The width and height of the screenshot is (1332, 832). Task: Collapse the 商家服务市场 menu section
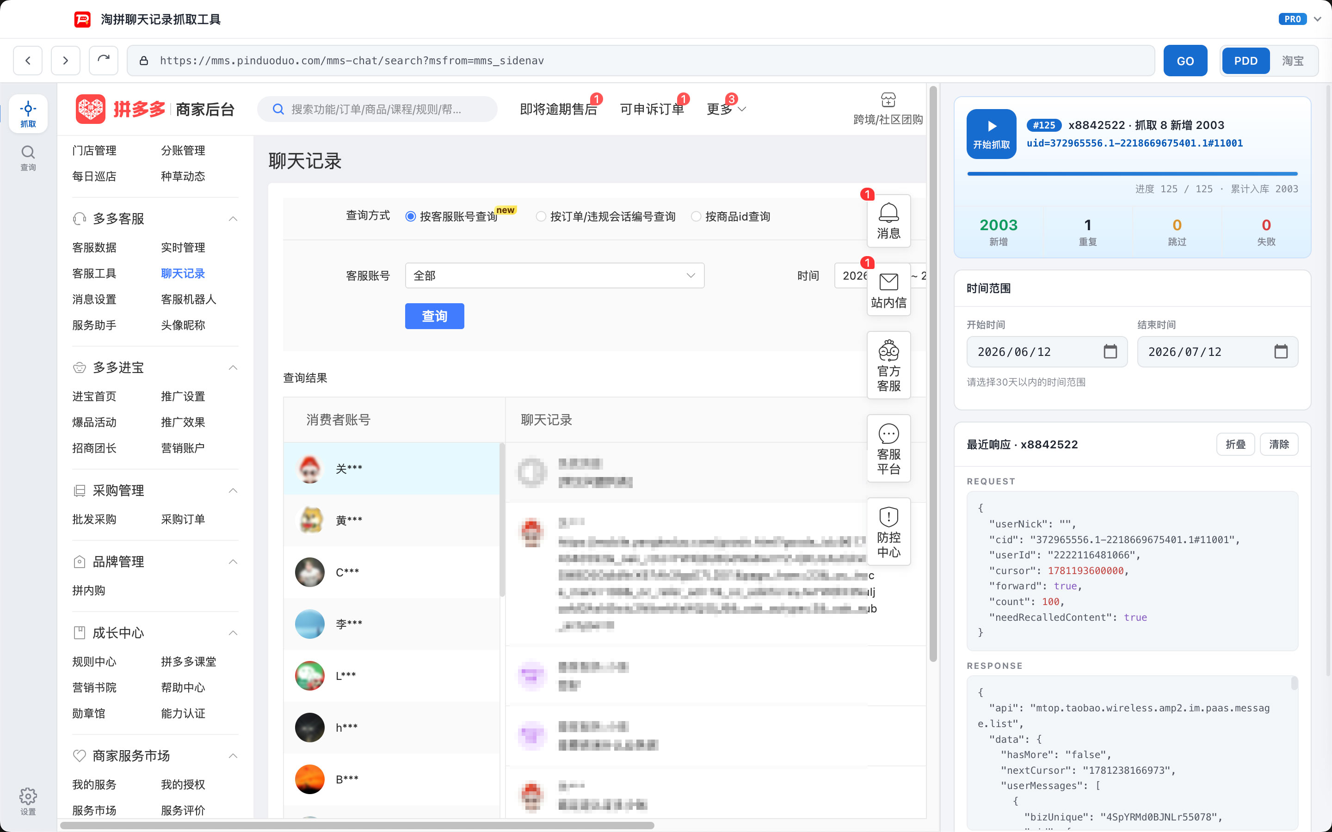[234, 756]
